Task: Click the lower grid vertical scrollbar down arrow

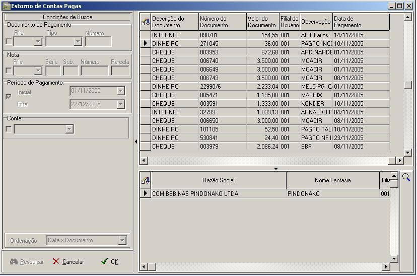Action: [x=394, y=258]
